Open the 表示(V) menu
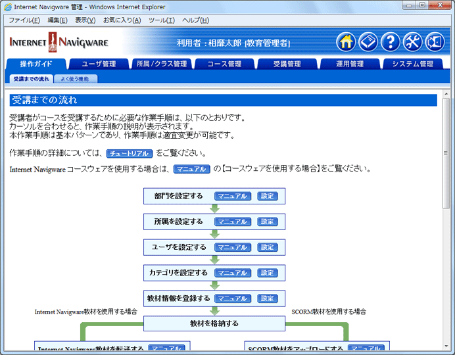This screenshot has width=455, height=355. (85, 20)
